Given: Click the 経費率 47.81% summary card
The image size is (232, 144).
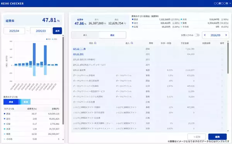Looking at the screenshot, I should click(32, 20).
